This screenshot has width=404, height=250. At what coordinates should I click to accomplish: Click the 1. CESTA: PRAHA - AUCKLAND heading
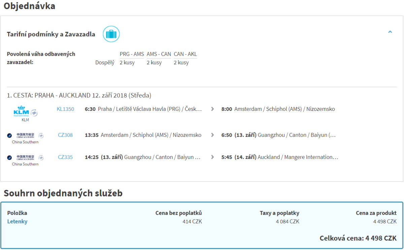[x=79, y=95]
